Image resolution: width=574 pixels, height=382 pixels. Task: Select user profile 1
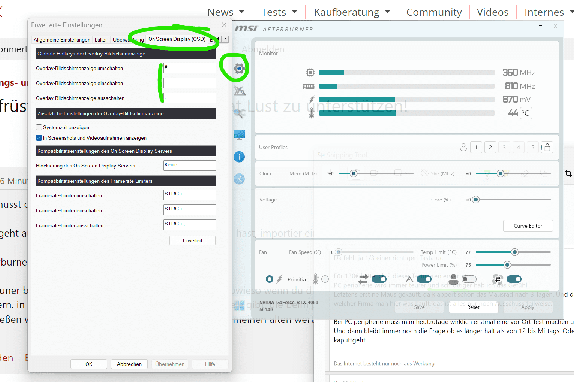(x=476, y=147)
